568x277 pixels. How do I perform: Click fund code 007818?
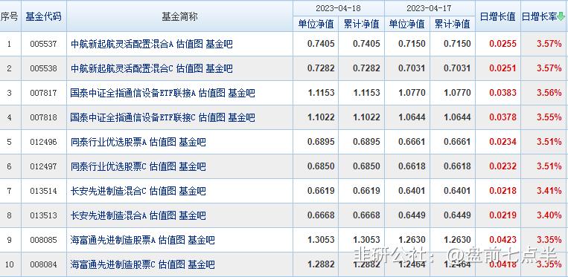click(43, 118)
